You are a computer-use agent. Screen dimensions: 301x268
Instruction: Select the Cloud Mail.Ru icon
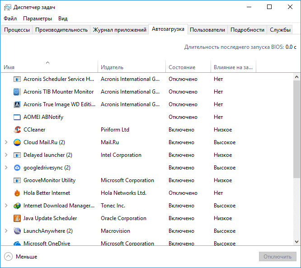(17, 142)
